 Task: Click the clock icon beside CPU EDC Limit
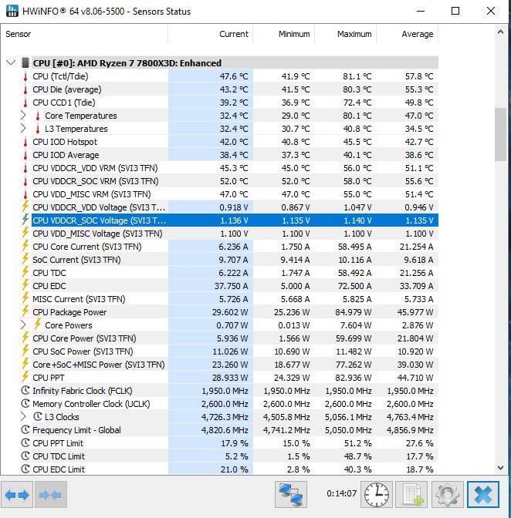(x=25, y=469)
